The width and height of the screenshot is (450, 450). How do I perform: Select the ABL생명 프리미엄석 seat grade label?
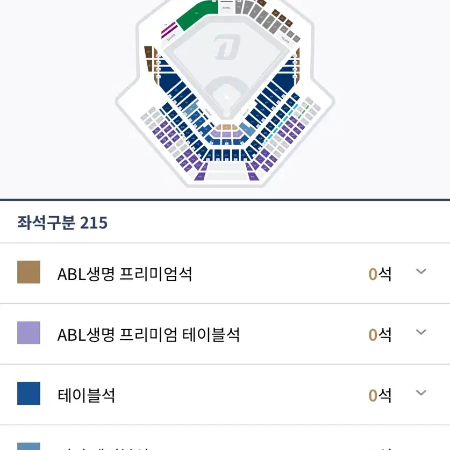click(x=125, y=274)
